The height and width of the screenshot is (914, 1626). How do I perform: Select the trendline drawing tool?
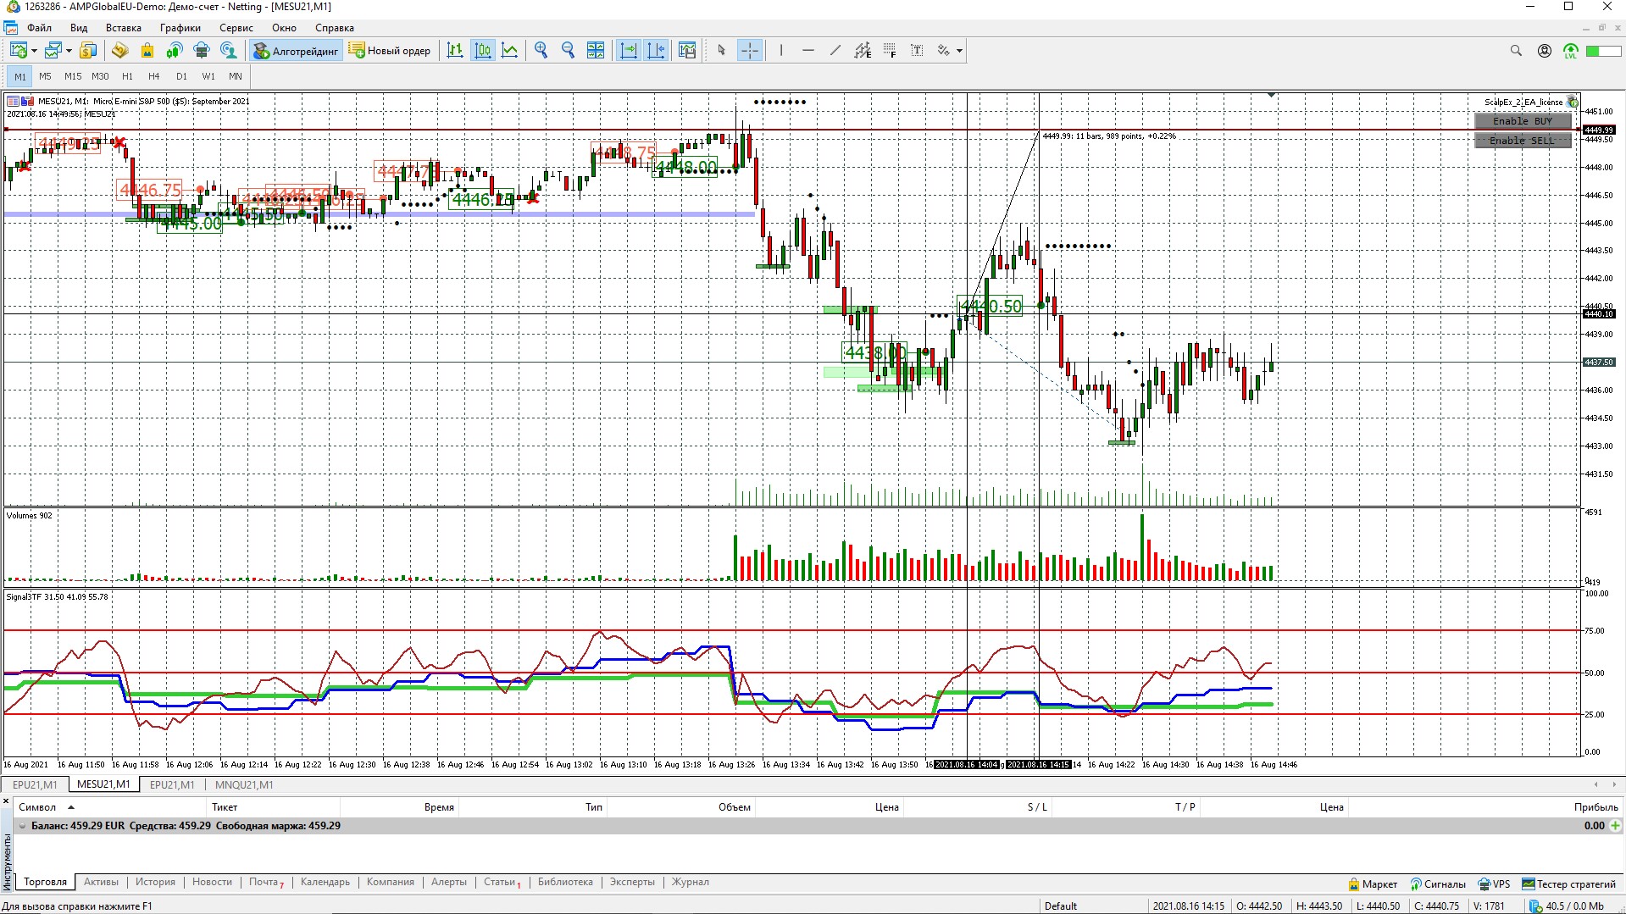[835, 51]
